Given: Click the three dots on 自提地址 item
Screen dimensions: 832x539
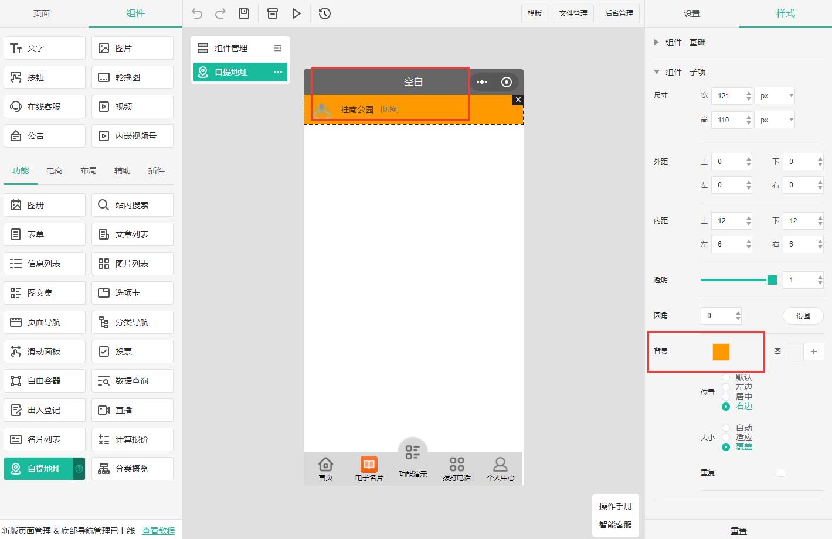Looking at the screenshot, I should (278, 72).
